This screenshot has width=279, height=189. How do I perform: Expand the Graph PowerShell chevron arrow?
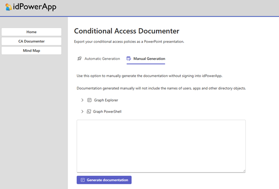point(83,111)
